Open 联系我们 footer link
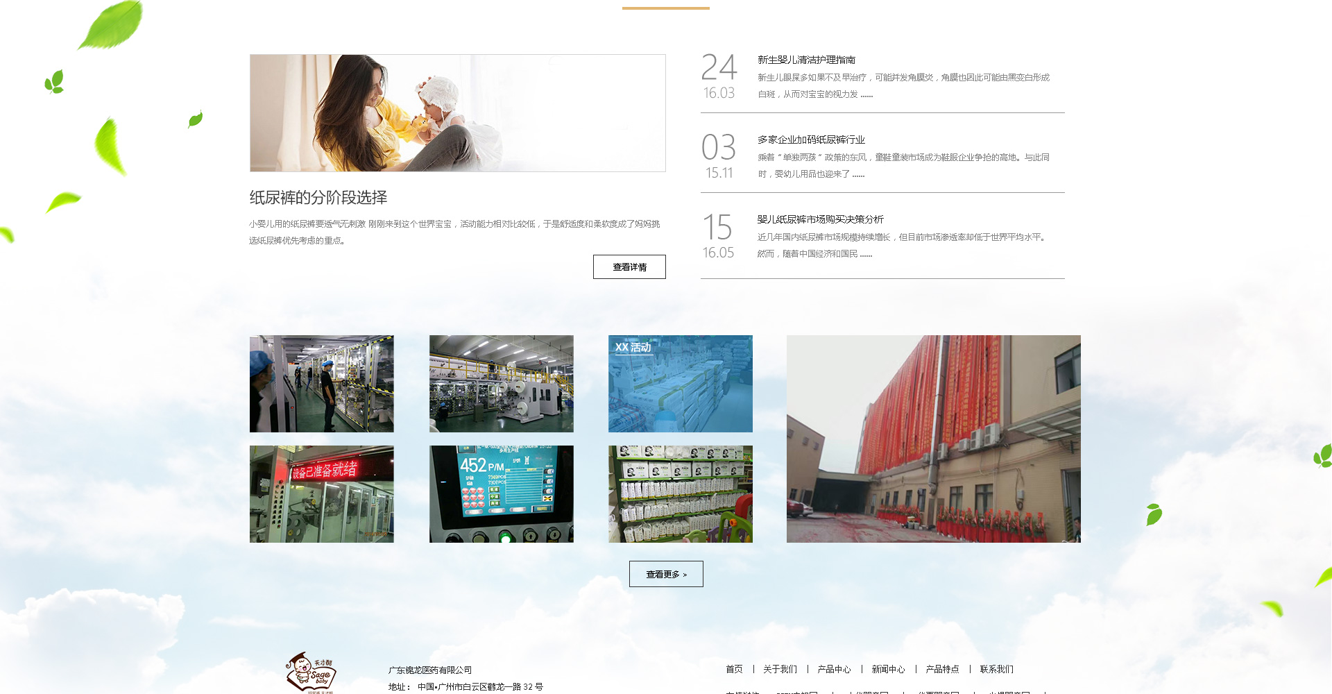The image size is (1332, 694). pos(996,669)
